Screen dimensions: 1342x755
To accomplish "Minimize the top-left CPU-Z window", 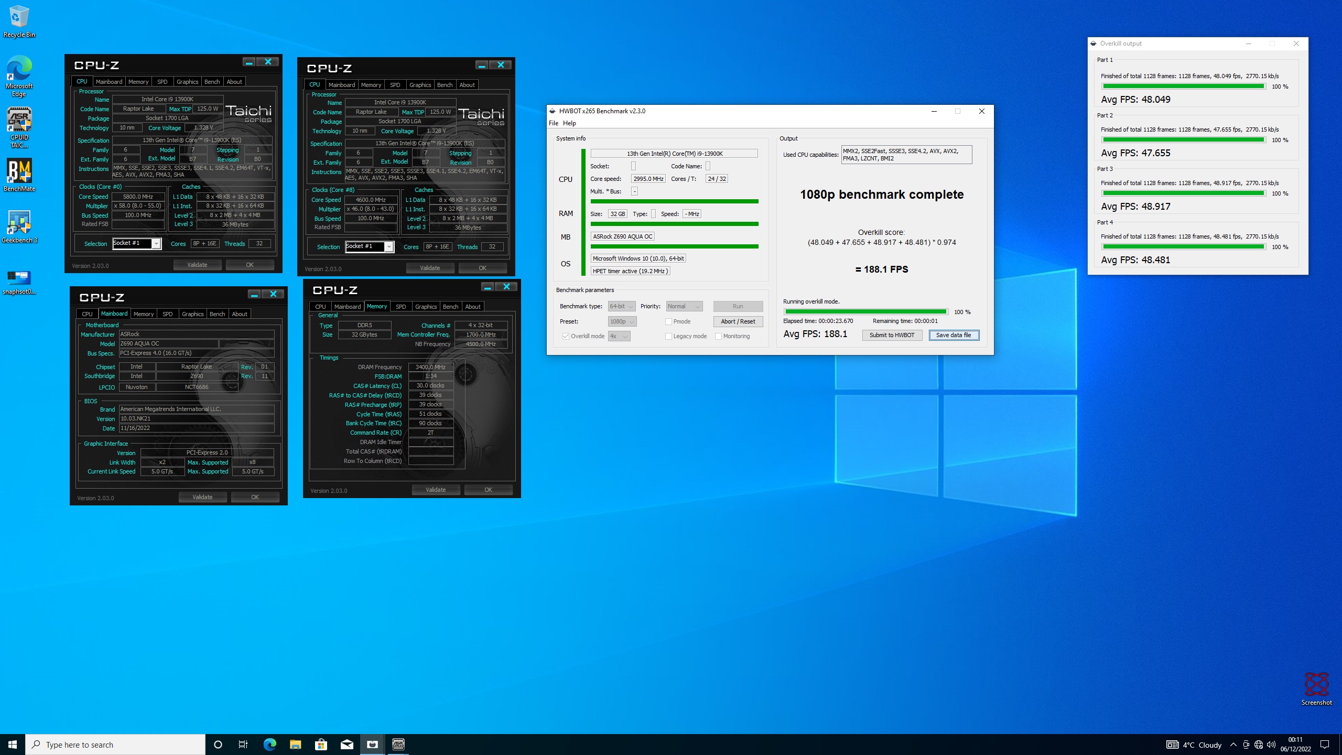I will 249,62.
